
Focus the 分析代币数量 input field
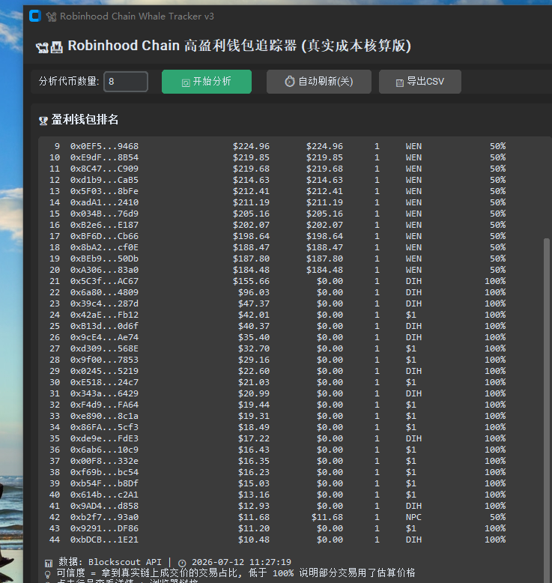click(126, 82)
